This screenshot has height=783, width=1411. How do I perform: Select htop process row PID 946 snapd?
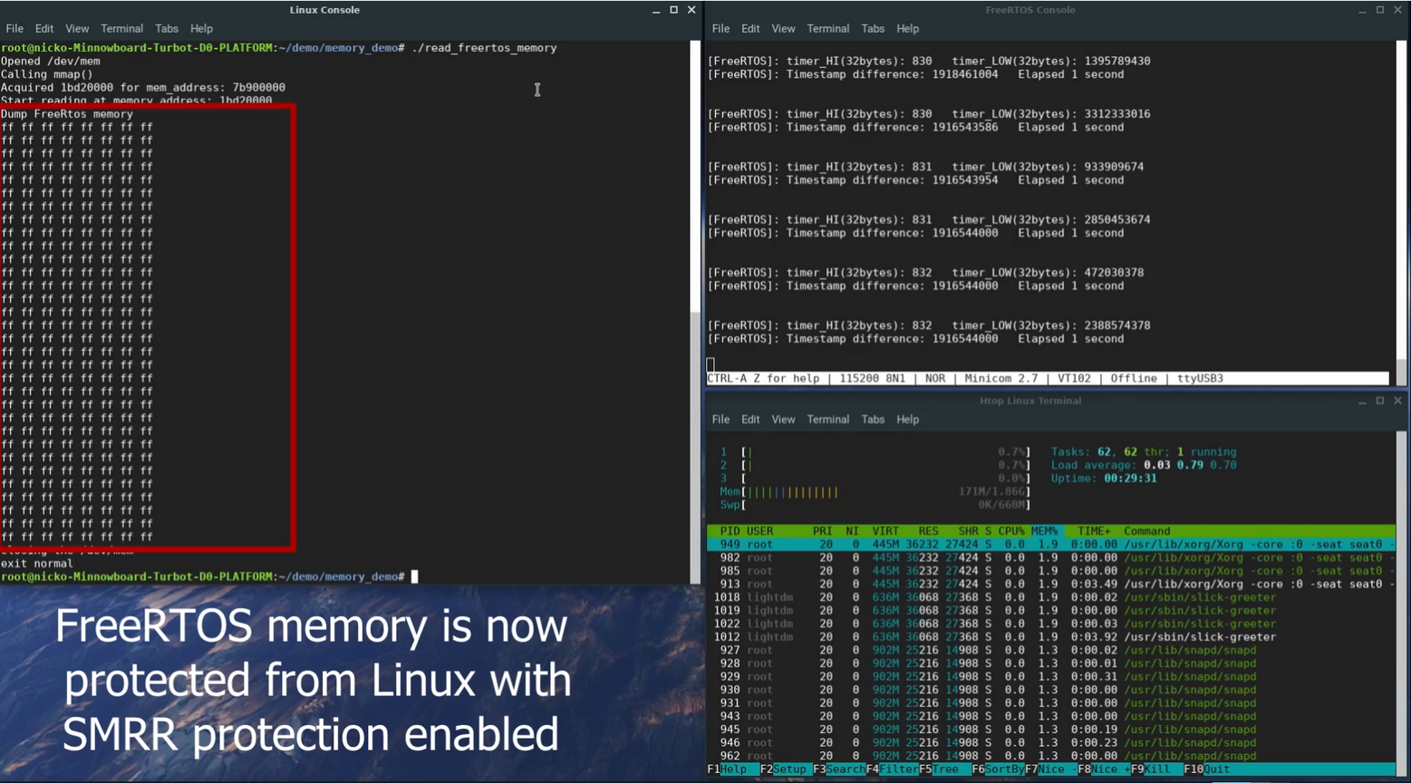[x=1051, y=743]
